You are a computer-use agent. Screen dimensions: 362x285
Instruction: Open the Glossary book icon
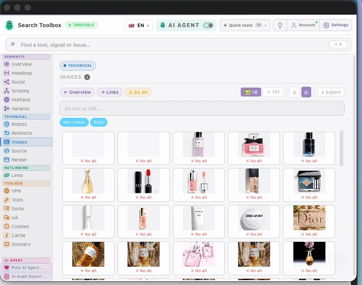[x=7, y=244]
